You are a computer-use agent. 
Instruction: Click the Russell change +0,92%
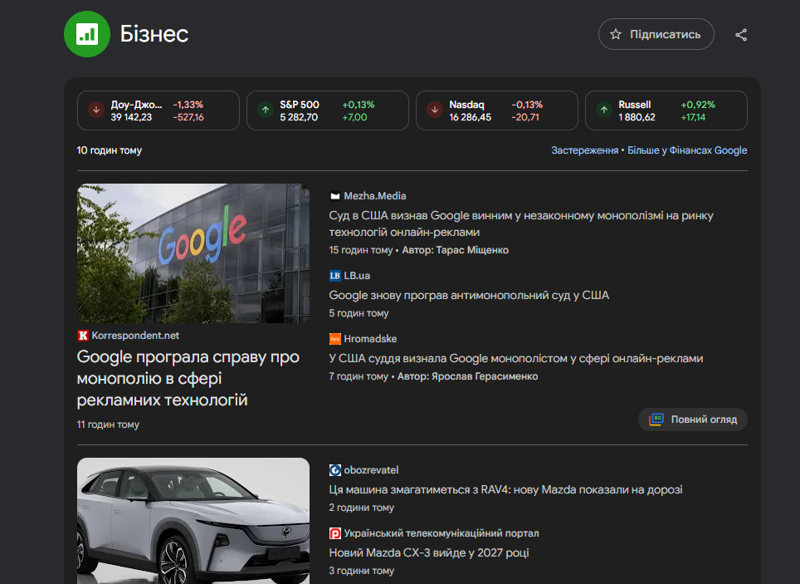point(698,105)
